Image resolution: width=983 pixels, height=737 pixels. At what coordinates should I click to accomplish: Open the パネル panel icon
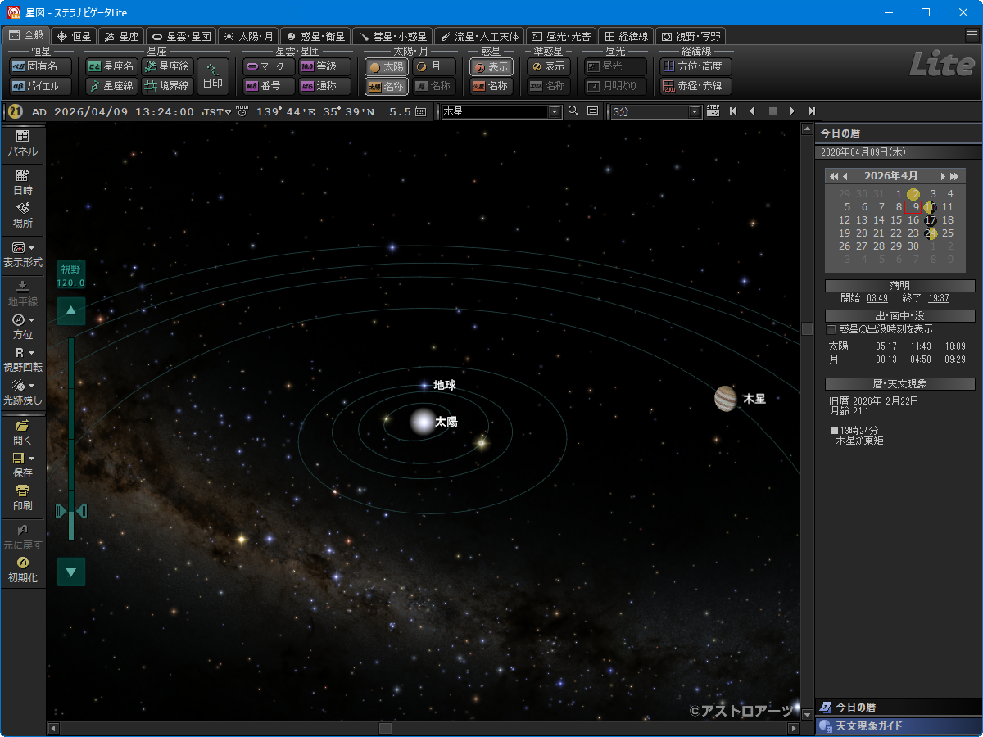coord(23,142)
